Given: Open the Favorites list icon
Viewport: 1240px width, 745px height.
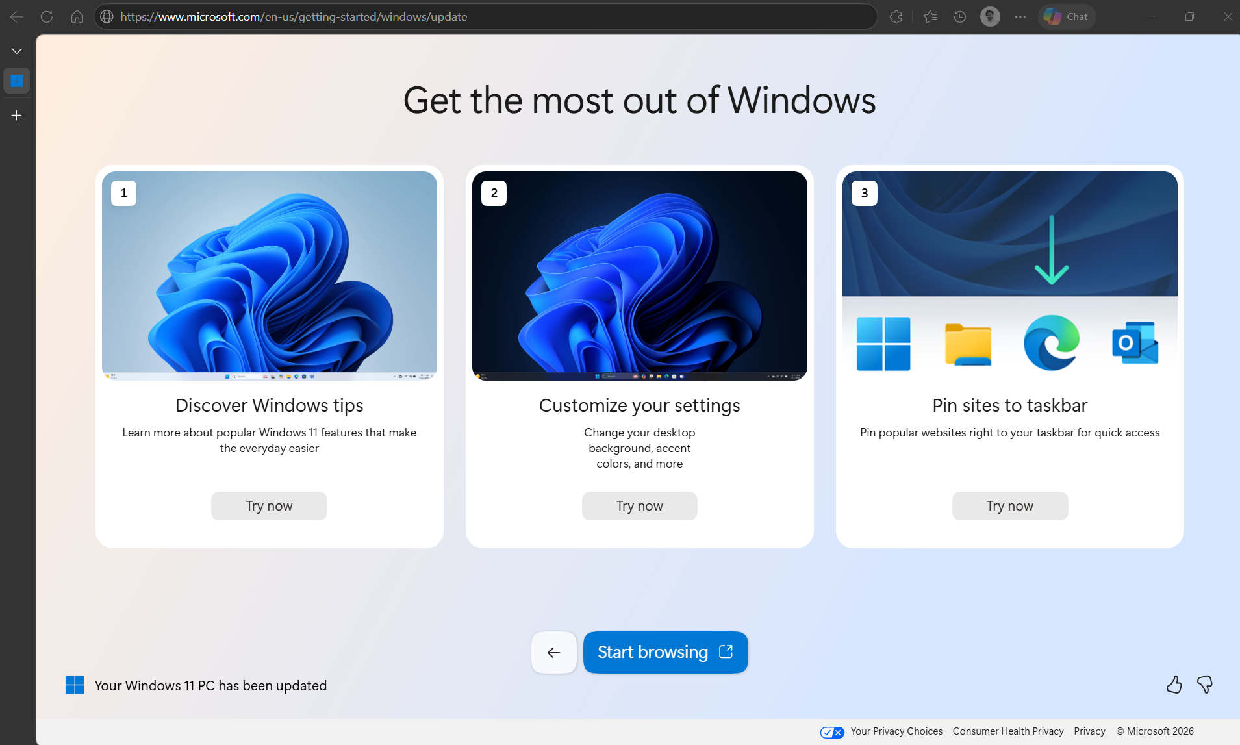Looking at the screenshot, I should click(x=930, y=16).
